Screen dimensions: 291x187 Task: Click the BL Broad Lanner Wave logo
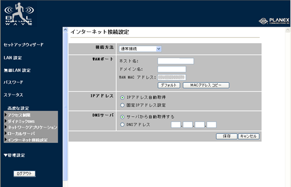(x=19, y=14)
